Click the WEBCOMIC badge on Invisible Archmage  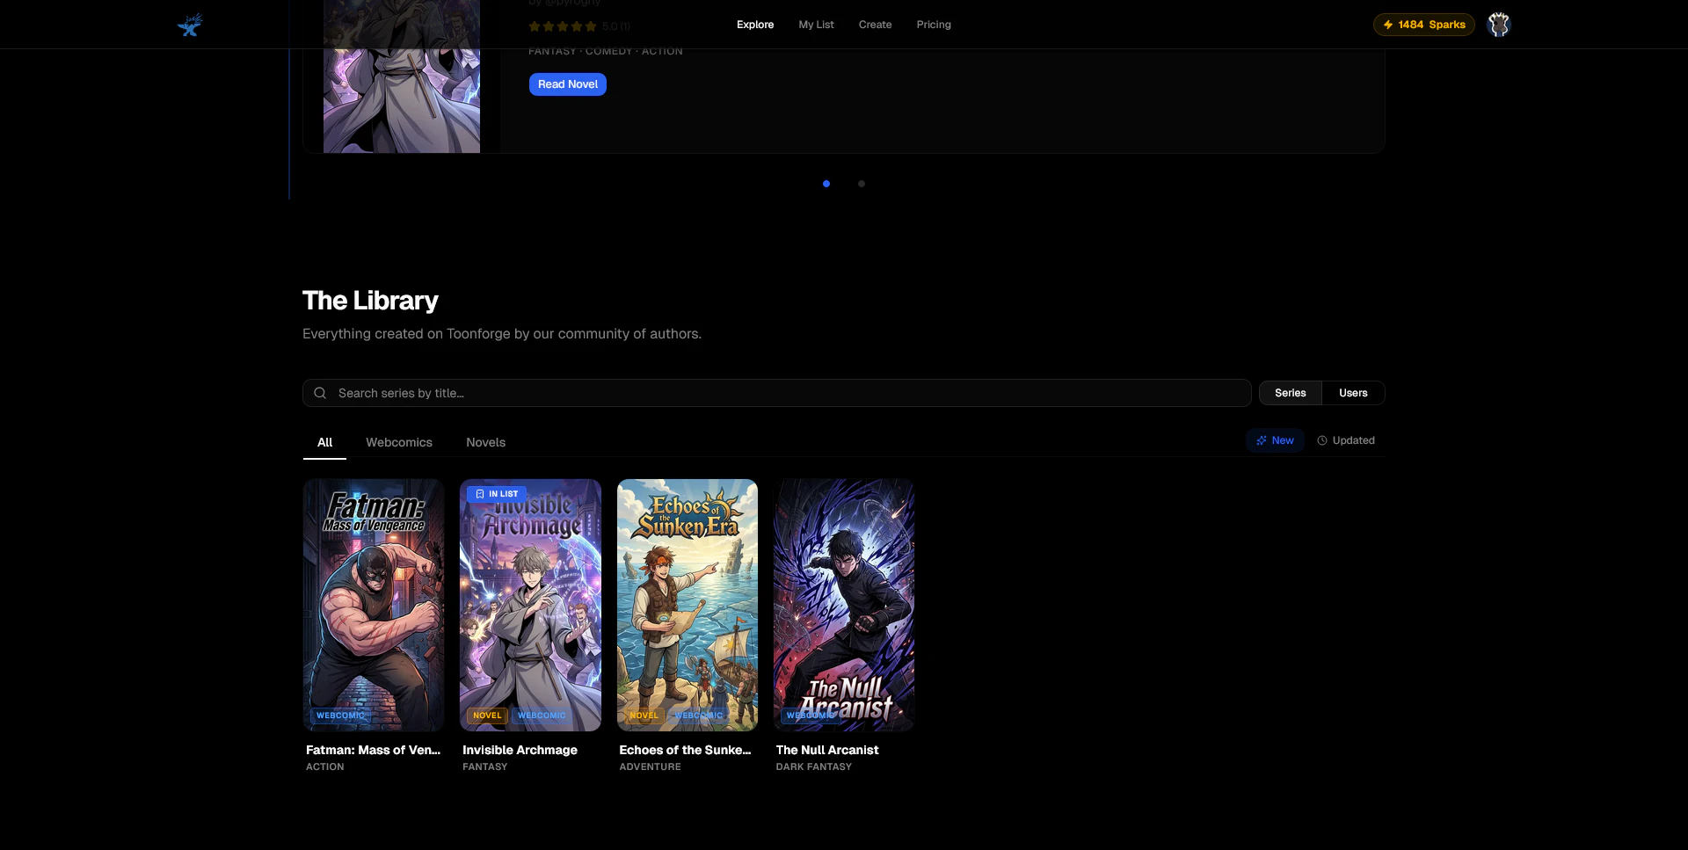point(542,716)
